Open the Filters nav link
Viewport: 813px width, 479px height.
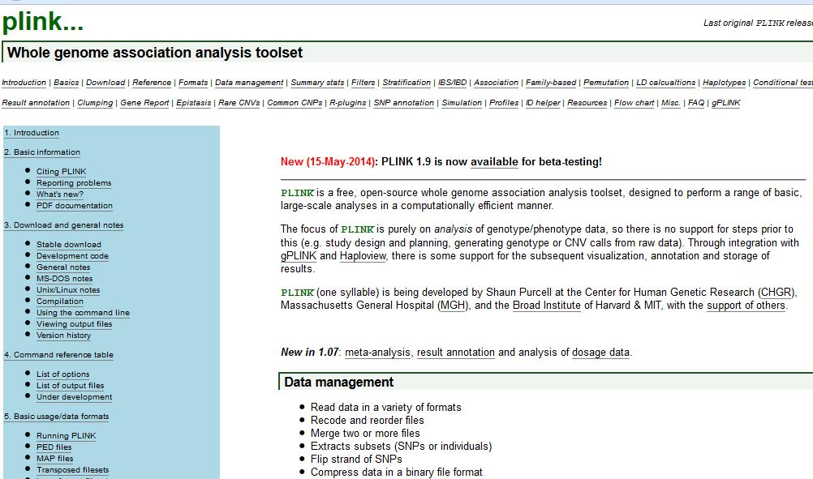[x=363, y=83]
